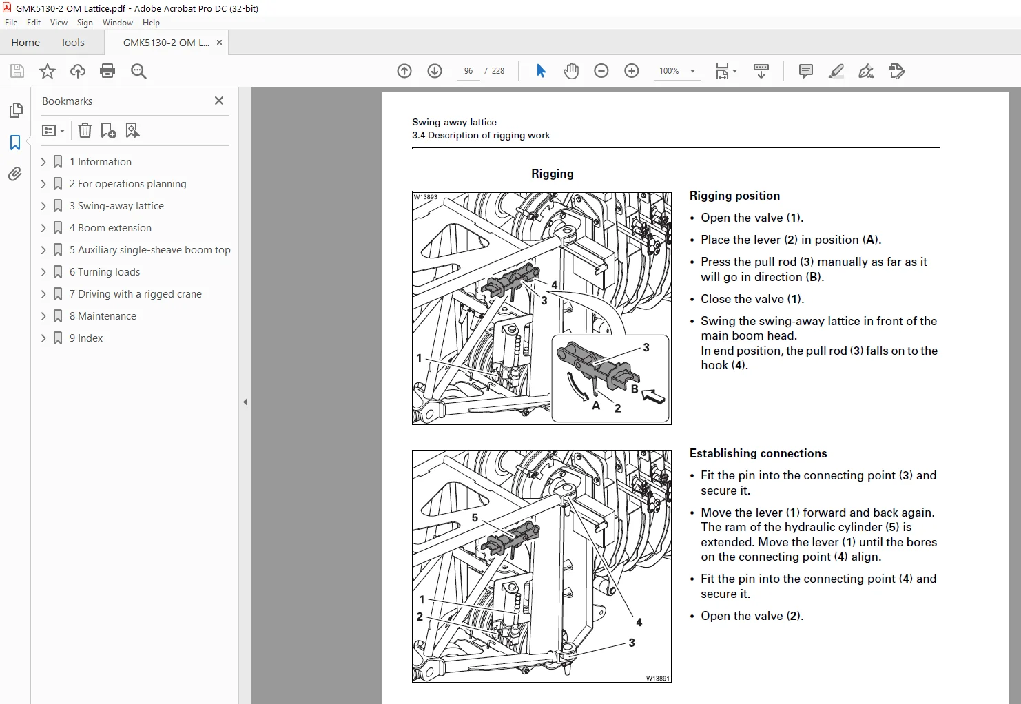The height and width of the screenshot is (704, 1021).
Task: Open the View menu
Action: [59, 23]
